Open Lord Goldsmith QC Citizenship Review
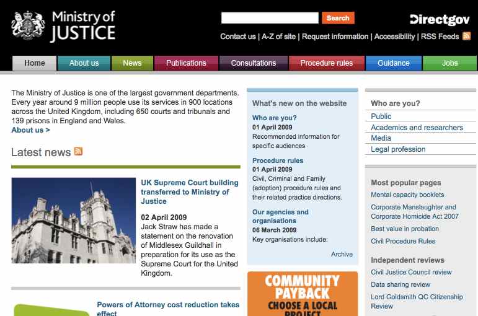This screenshot has height=316, width=478. [417, 301]
